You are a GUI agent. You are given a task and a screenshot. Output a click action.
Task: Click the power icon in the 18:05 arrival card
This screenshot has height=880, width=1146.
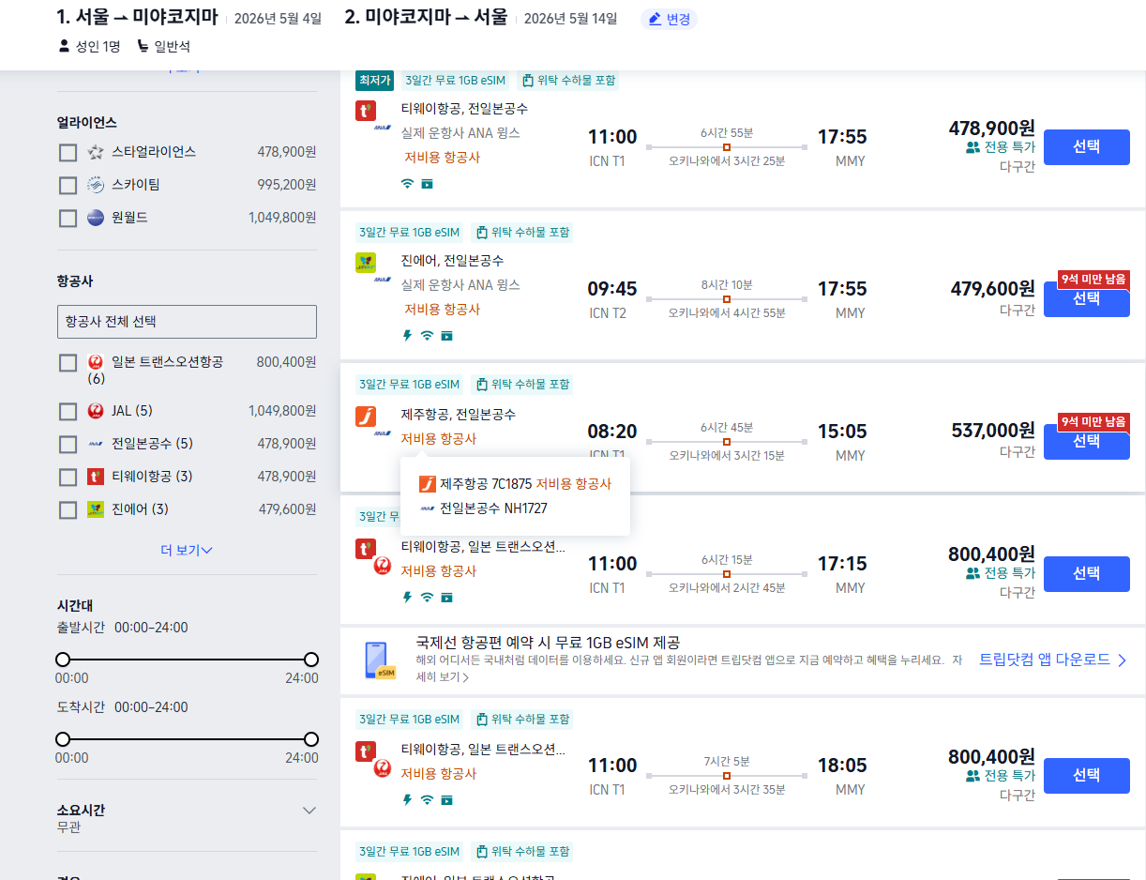[x=407, y=800]
